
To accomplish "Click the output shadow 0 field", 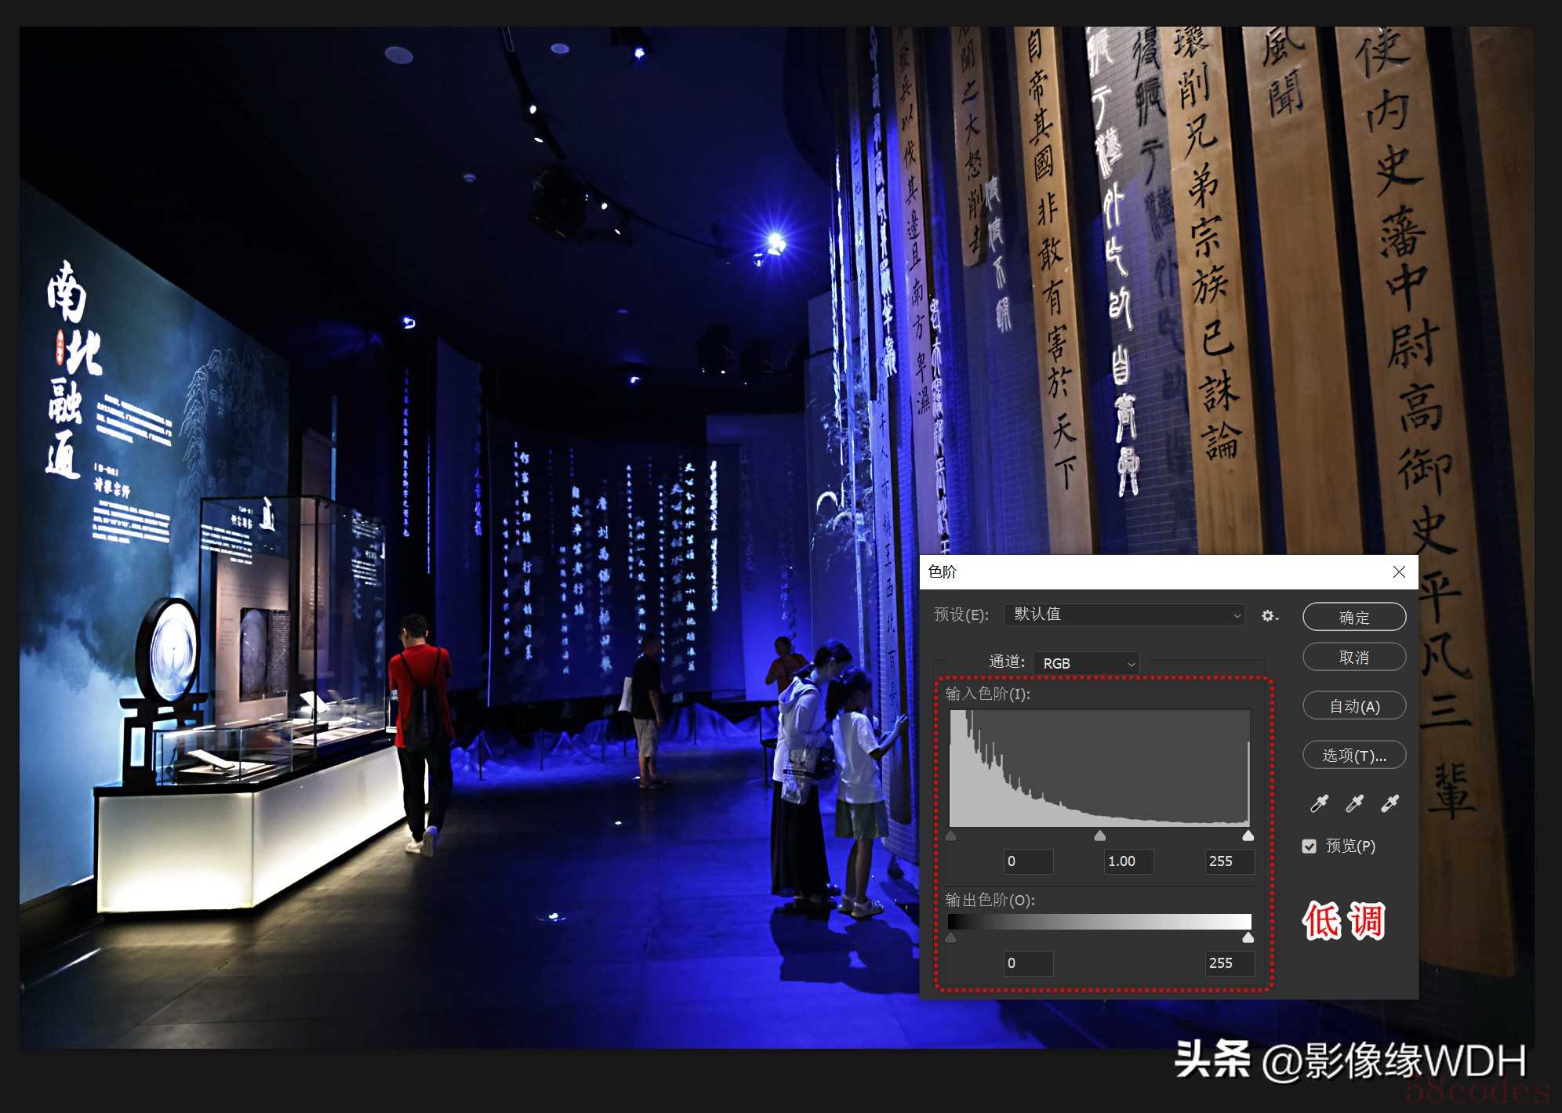I will point(1028,963).
